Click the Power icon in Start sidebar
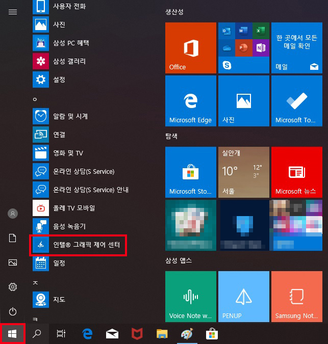 13,311
